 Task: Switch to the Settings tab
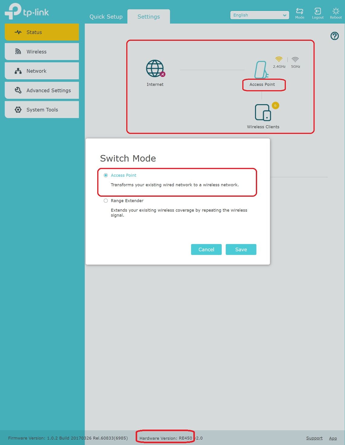click(149, 17)
